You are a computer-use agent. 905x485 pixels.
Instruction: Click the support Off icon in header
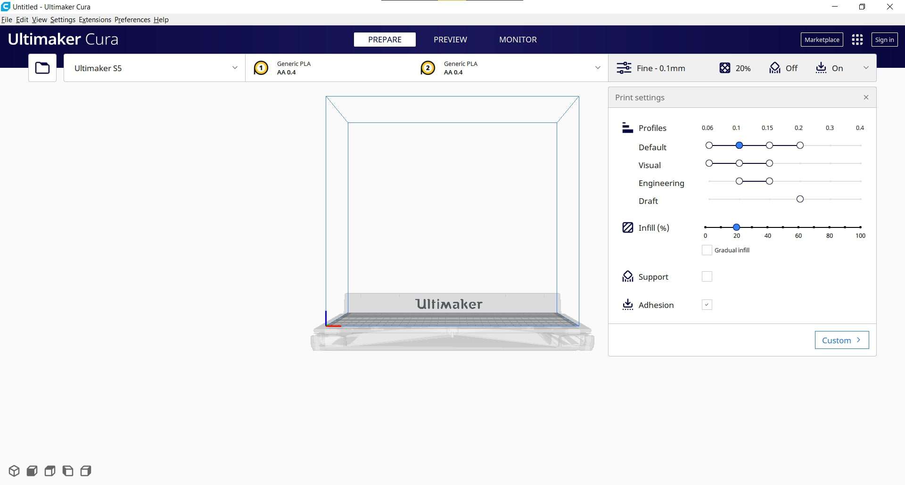point(774,68)
